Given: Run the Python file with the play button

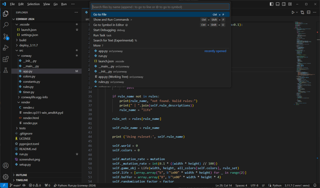Looking at the screenshot, I should (293, 12).
